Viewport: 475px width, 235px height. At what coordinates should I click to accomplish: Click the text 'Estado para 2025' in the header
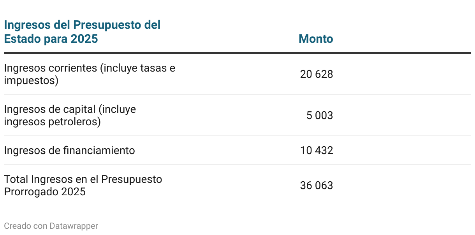[x=51, y=39]
